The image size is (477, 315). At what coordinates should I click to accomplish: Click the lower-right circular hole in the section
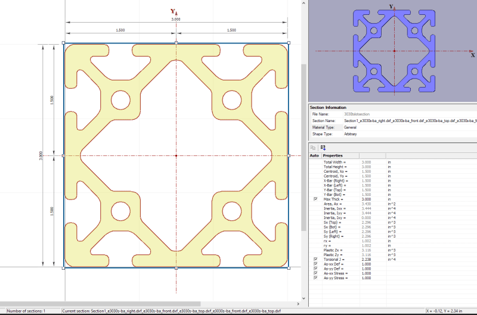(232, 211)
